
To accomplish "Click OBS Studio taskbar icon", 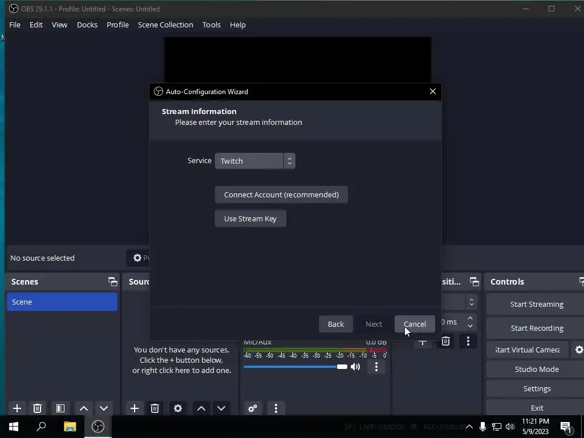I will click(x=98, y=427).
